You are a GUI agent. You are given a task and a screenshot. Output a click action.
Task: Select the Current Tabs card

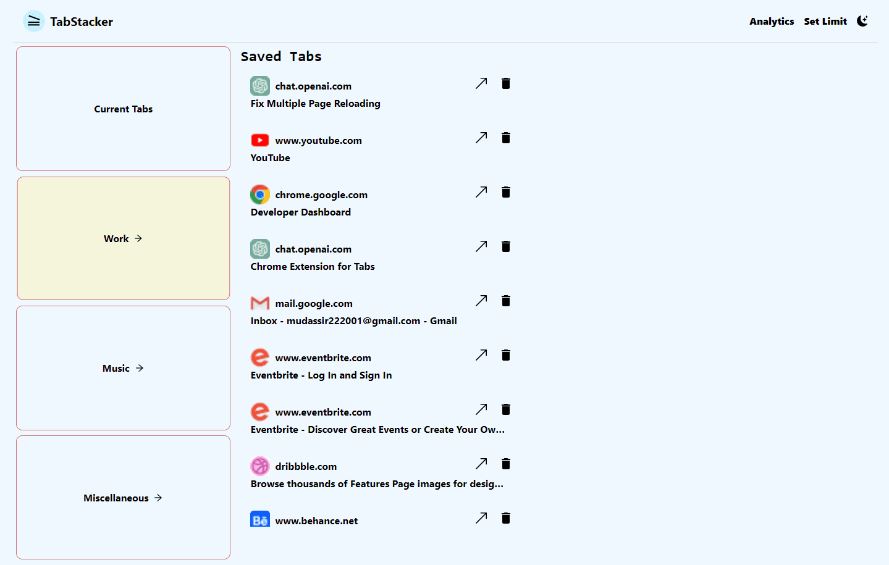tap(124, 109)
